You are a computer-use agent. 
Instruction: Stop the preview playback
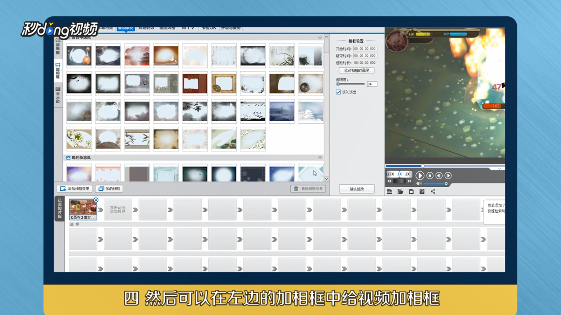(430, 176)
